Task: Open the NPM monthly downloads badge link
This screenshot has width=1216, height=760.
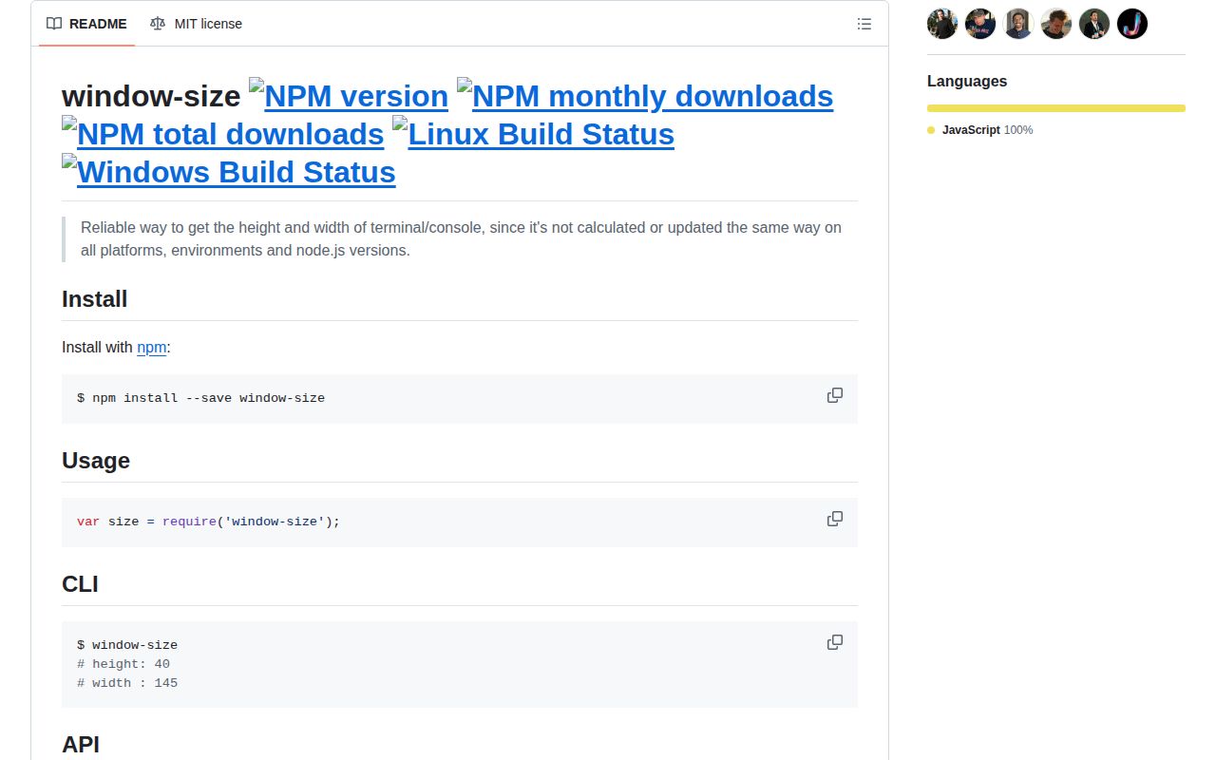Action: tap(645, 95)
